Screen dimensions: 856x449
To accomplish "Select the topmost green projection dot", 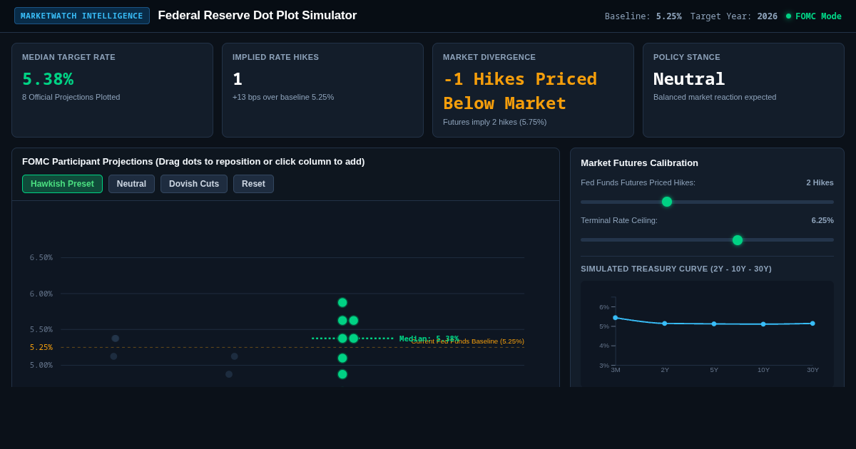I will click(342, 302).
